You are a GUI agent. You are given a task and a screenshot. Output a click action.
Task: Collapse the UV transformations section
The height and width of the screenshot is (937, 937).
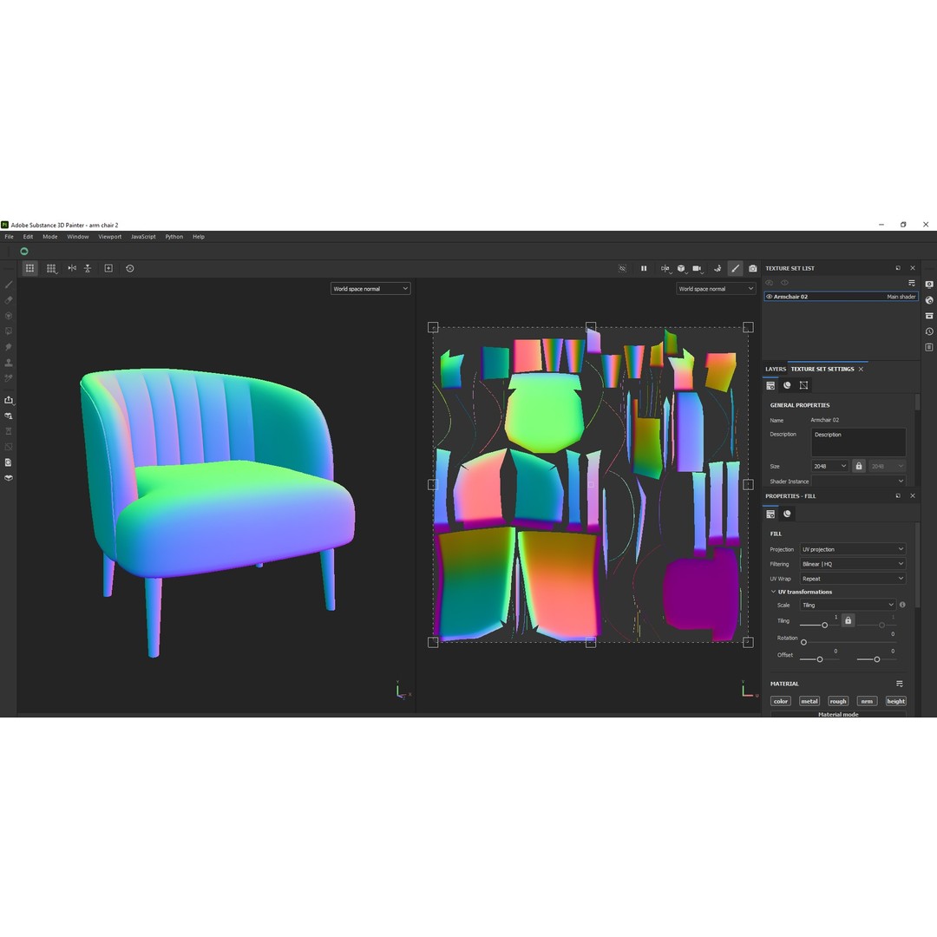coord(773,592)
